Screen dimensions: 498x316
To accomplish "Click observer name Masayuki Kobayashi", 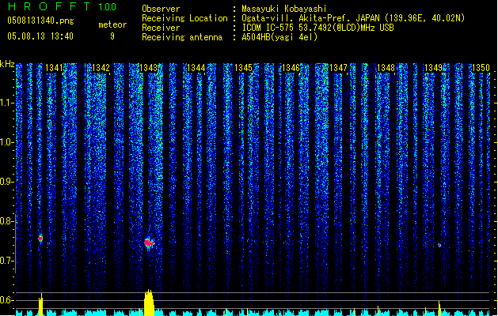I will pos(284,9).
